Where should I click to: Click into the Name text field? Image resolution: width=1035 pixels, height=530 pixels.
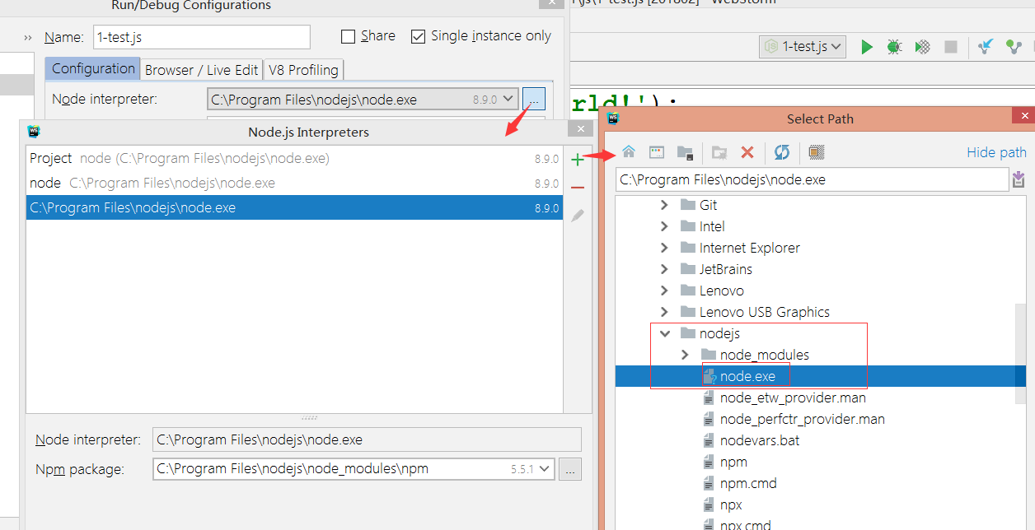[202, 37]
